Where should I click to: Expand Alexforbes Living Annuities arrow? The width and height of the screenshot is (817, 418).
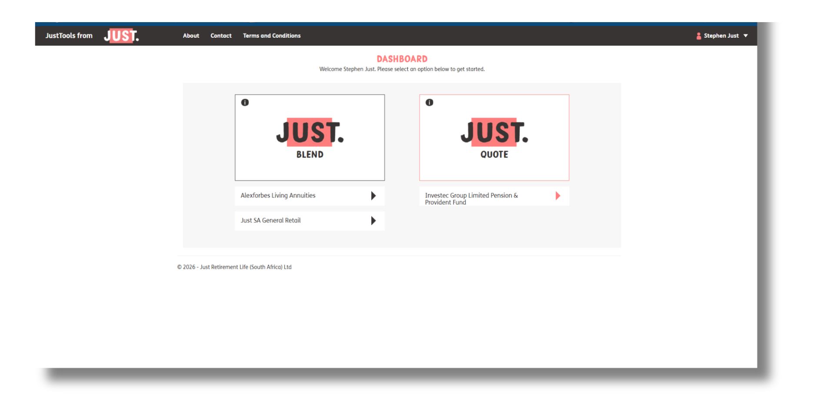(373, 196)
